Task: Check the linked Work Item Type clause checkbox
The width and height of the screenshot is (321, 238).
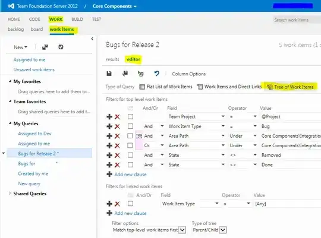Action: [130, 204]
